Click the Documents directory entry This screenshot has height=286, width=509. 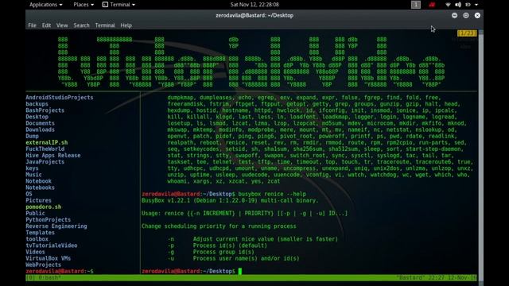(x=41, y=123)
